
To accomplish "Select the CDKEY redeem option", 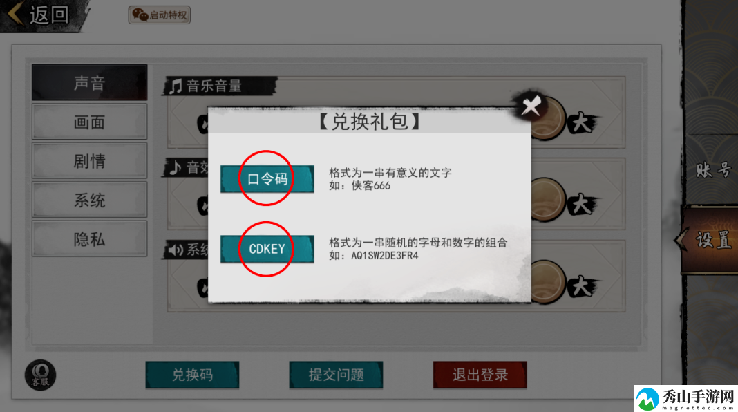I will click(267, 249).
